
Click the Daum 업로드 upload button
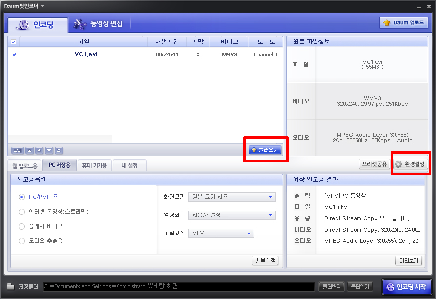coord(403,22)
